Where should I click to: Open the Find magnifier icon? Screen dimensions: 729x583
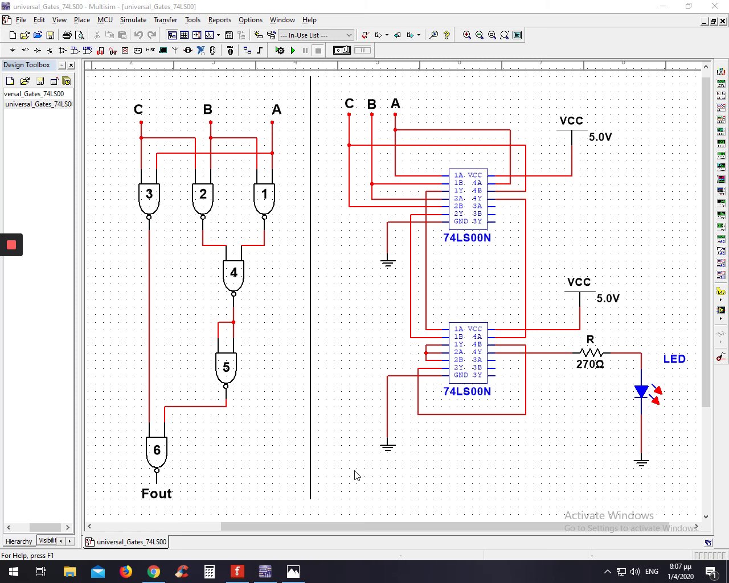tap(433, 35)
